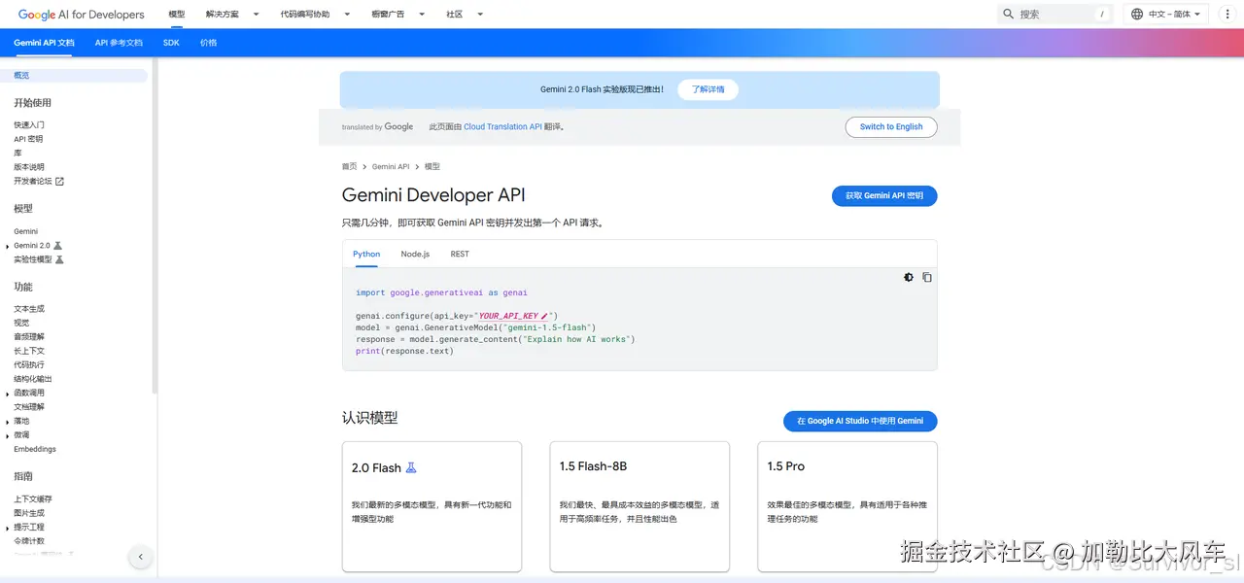This screenshot has height=583, width=1244.
Task: Click the 搜索 search input field
Action: pos(1056,14)
